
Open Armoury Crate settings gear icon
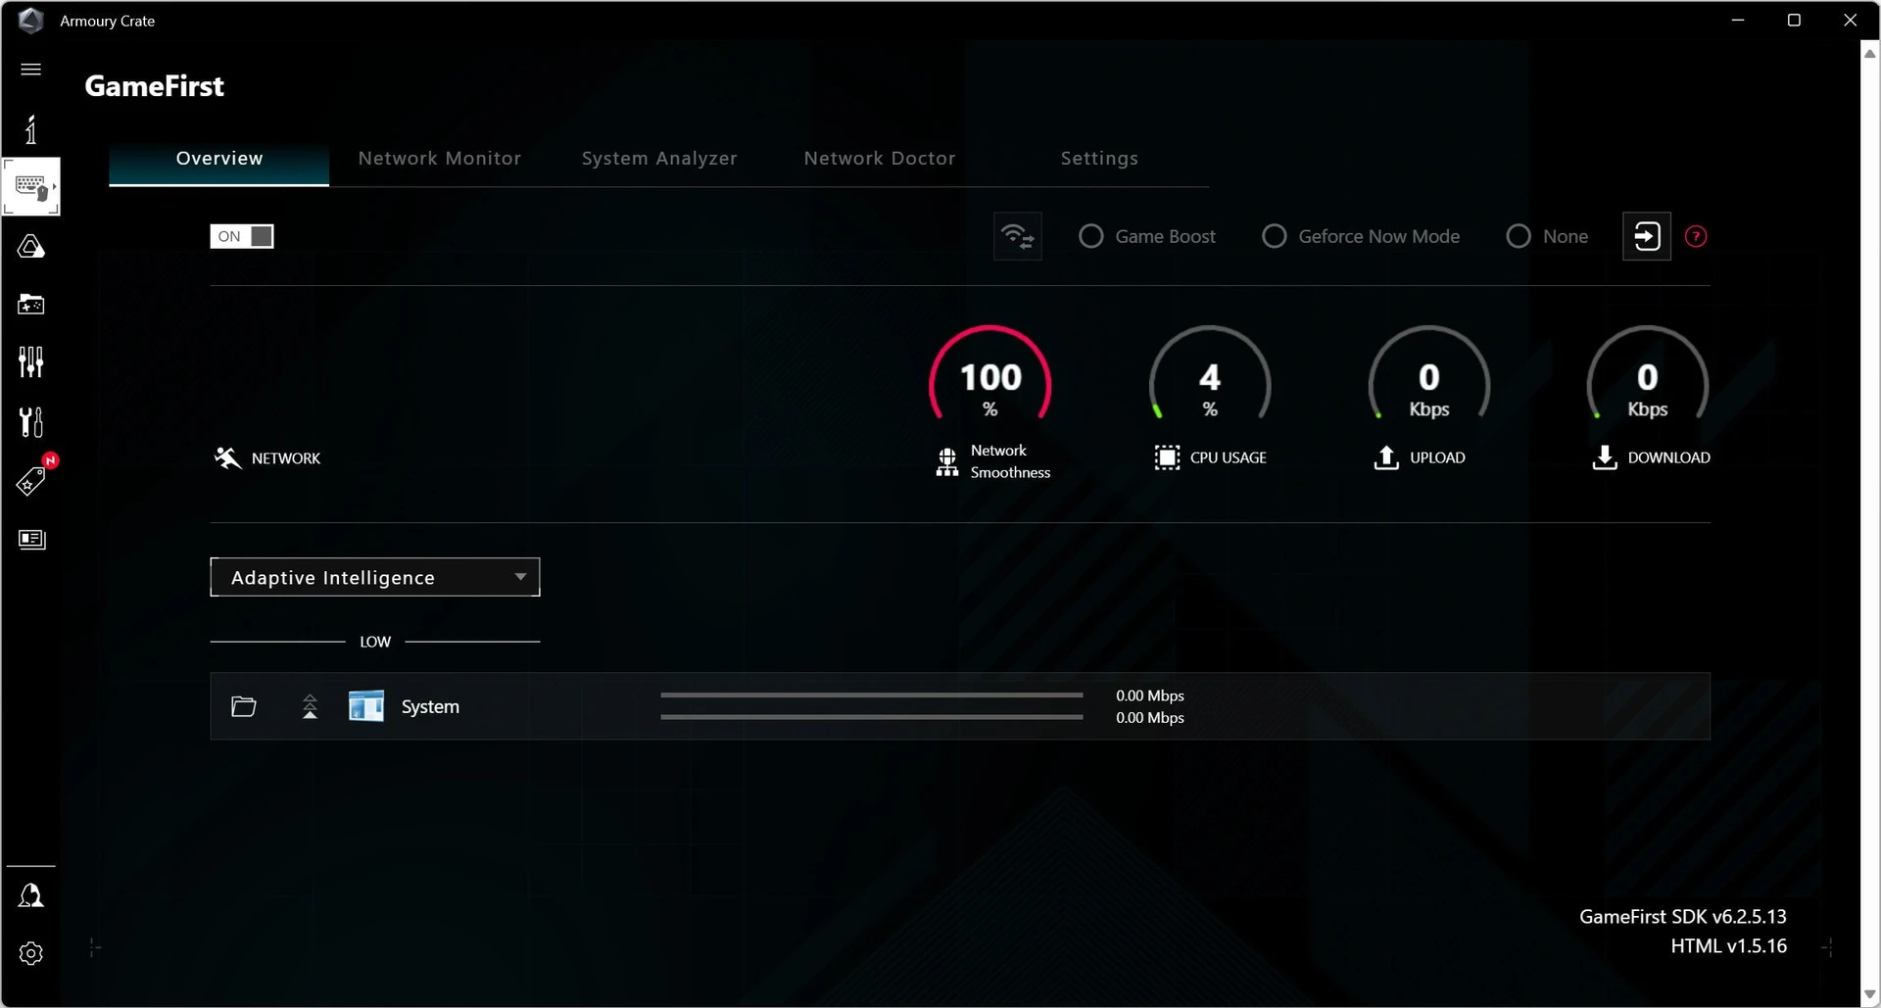30,953
